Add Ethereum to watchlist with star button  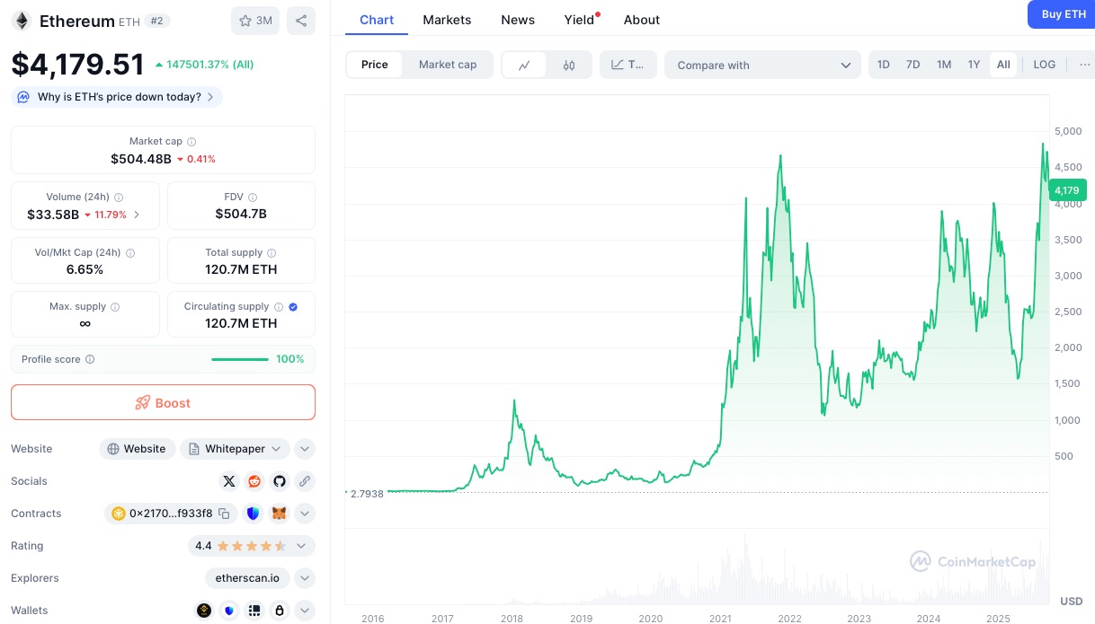pyautogui.click(x=255, y=21)
